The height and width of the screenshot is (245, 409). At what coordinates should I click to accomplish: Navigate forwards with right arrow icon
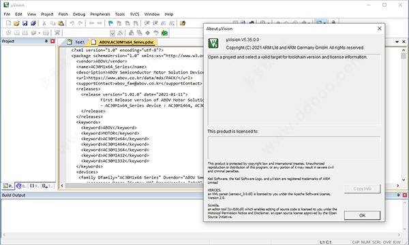[x=100, y=23]
